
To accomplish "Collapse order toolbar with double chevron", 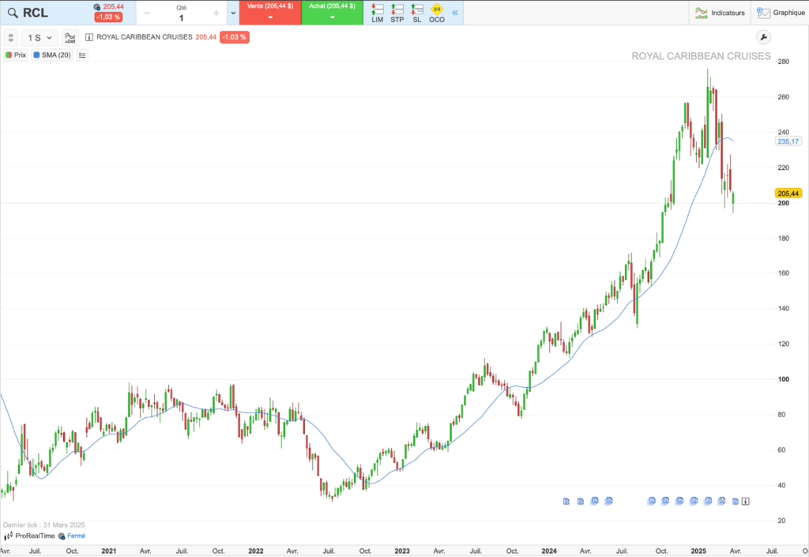I will pyautogui.click(x=455, y=13).
